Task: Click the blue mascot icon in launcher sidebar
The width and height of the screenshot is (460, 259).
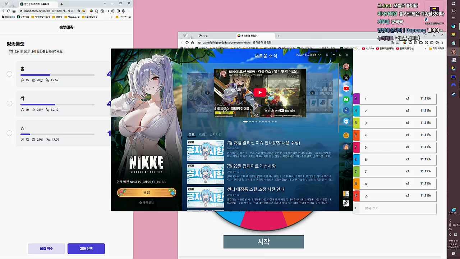Action: pos(346,121)
